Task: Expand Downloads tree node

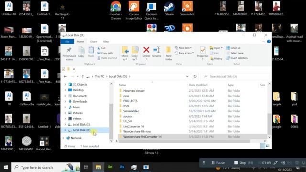Action: [x=65, y=101]
